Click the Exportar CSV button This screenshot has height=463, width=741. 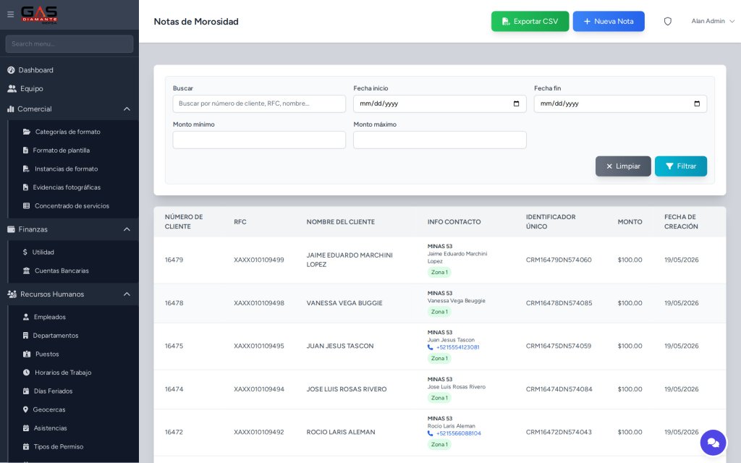click(x=530, y=21)
